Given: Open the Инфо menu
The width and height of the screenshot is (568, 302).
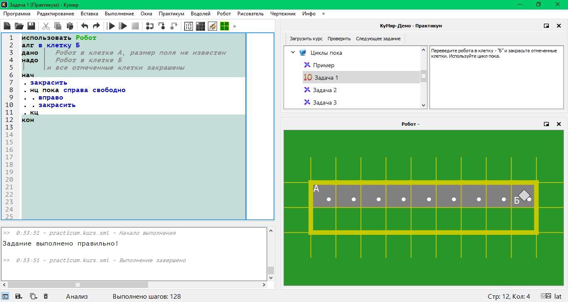Looking at the screenshot, I should tap(309, 14).
